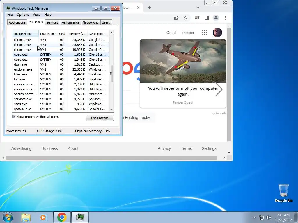This screenshot has height=223, width=298.
Task: Open new Chrome tab with plus icon
Action: pos(149,8)
